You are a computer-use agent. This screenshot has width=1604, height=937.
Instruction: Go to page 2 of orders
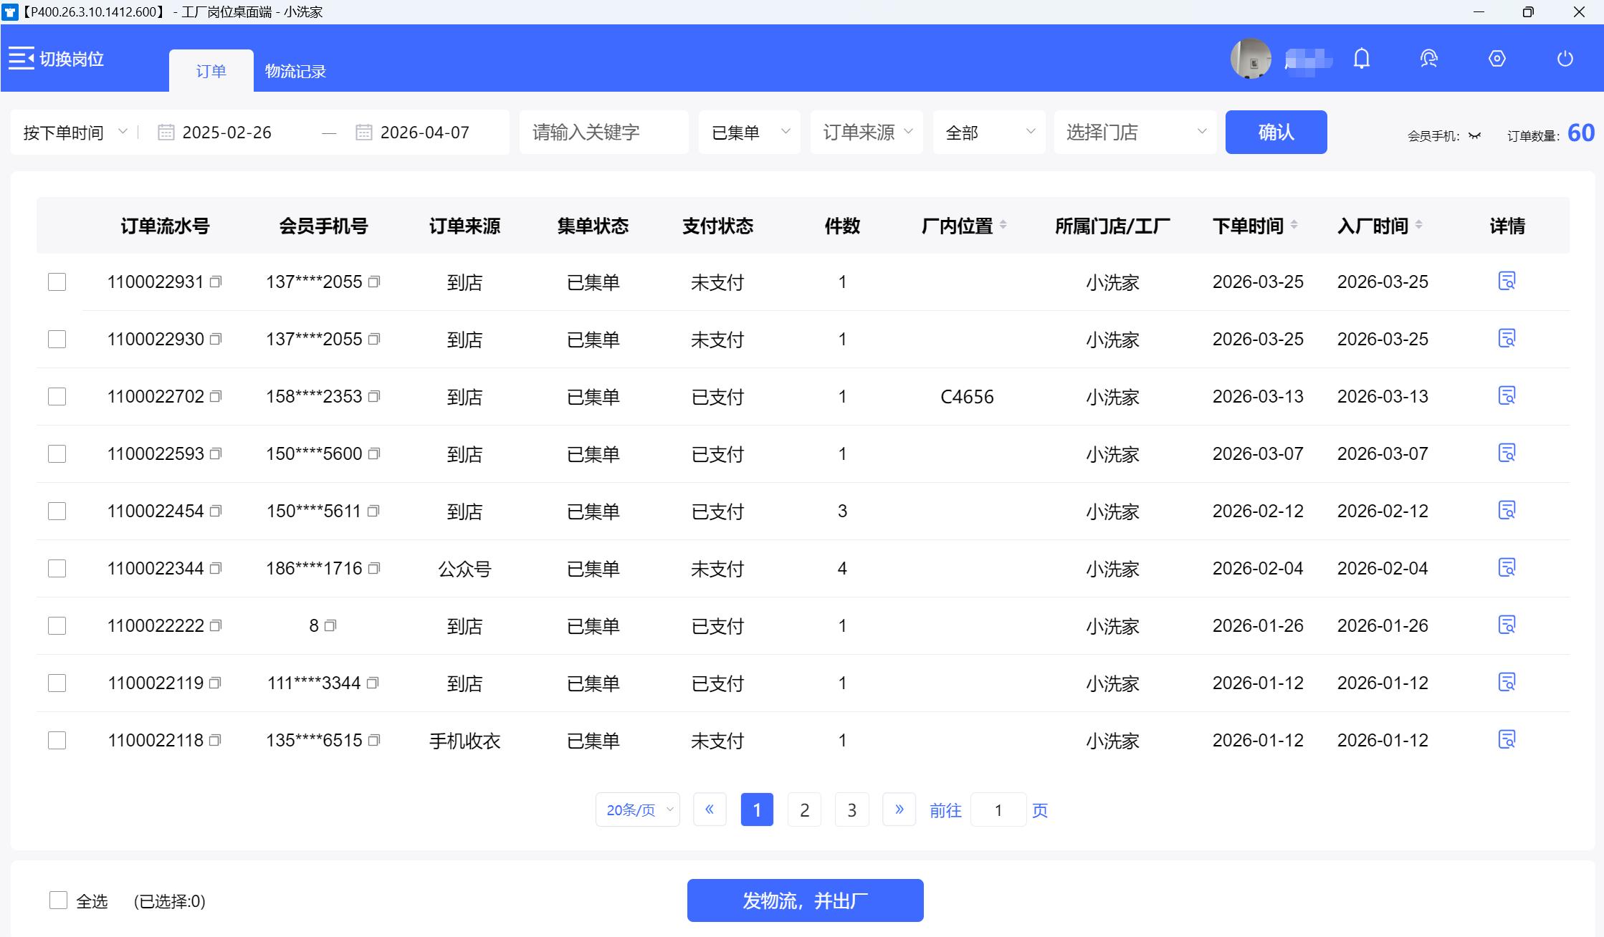tap(804, 809)
